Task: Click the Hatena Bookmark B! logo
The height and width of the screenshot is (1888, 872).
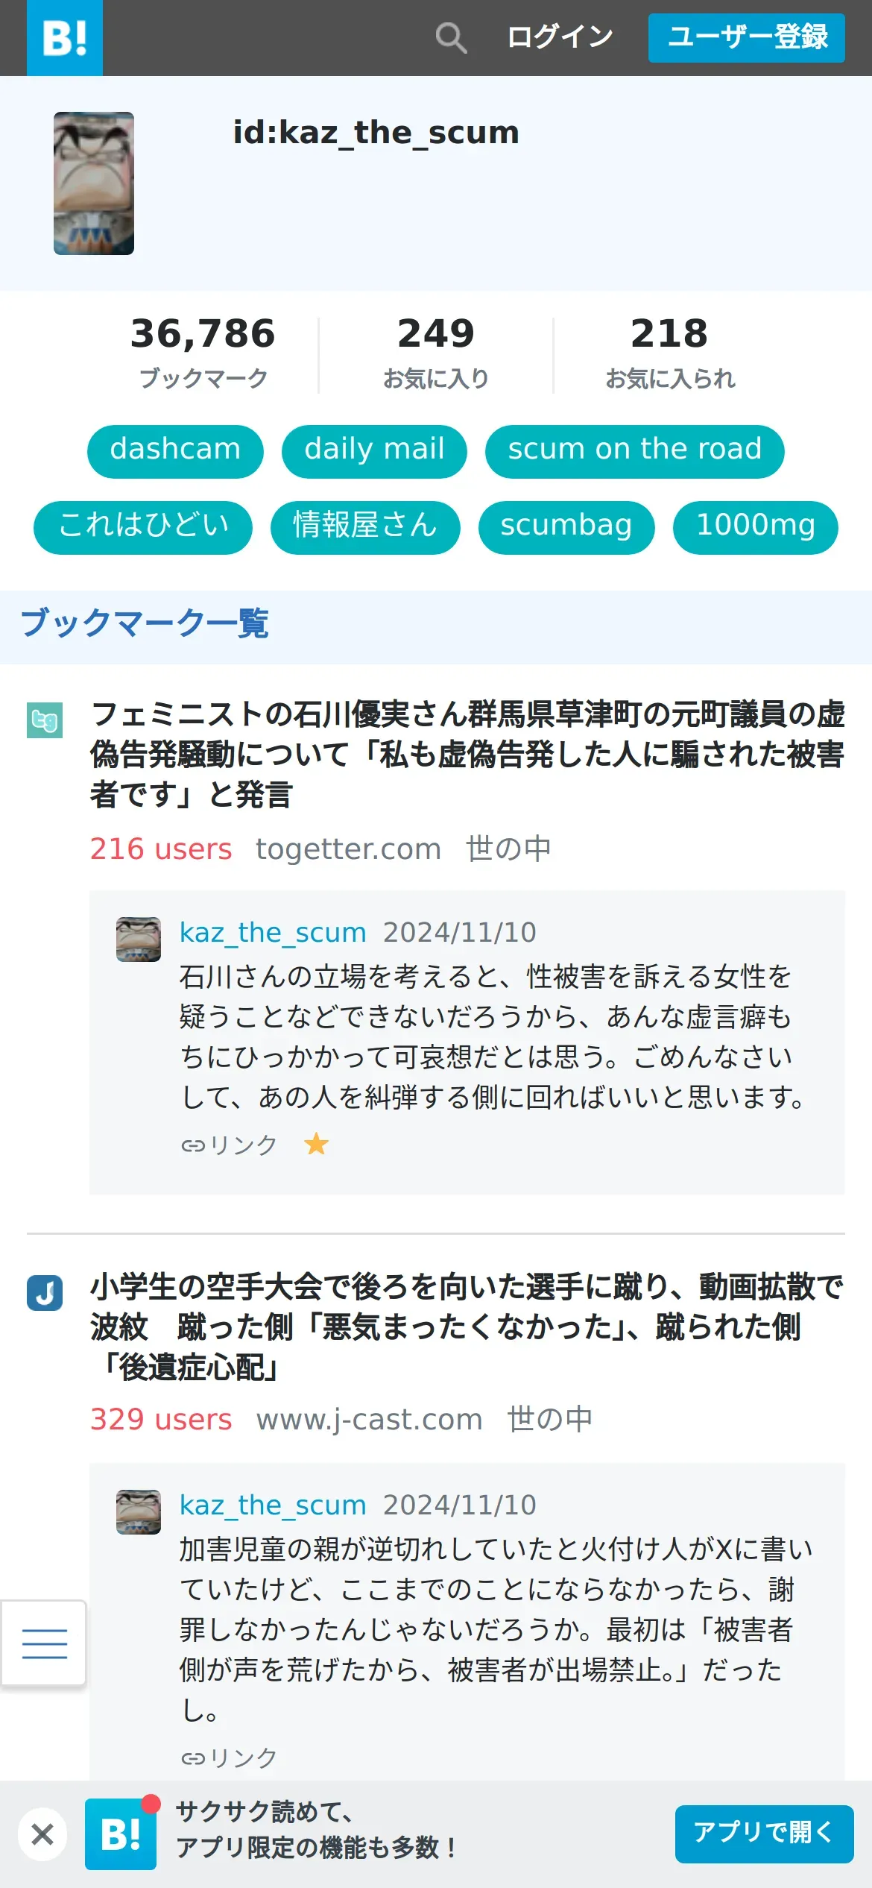Action: coord(65,37)
